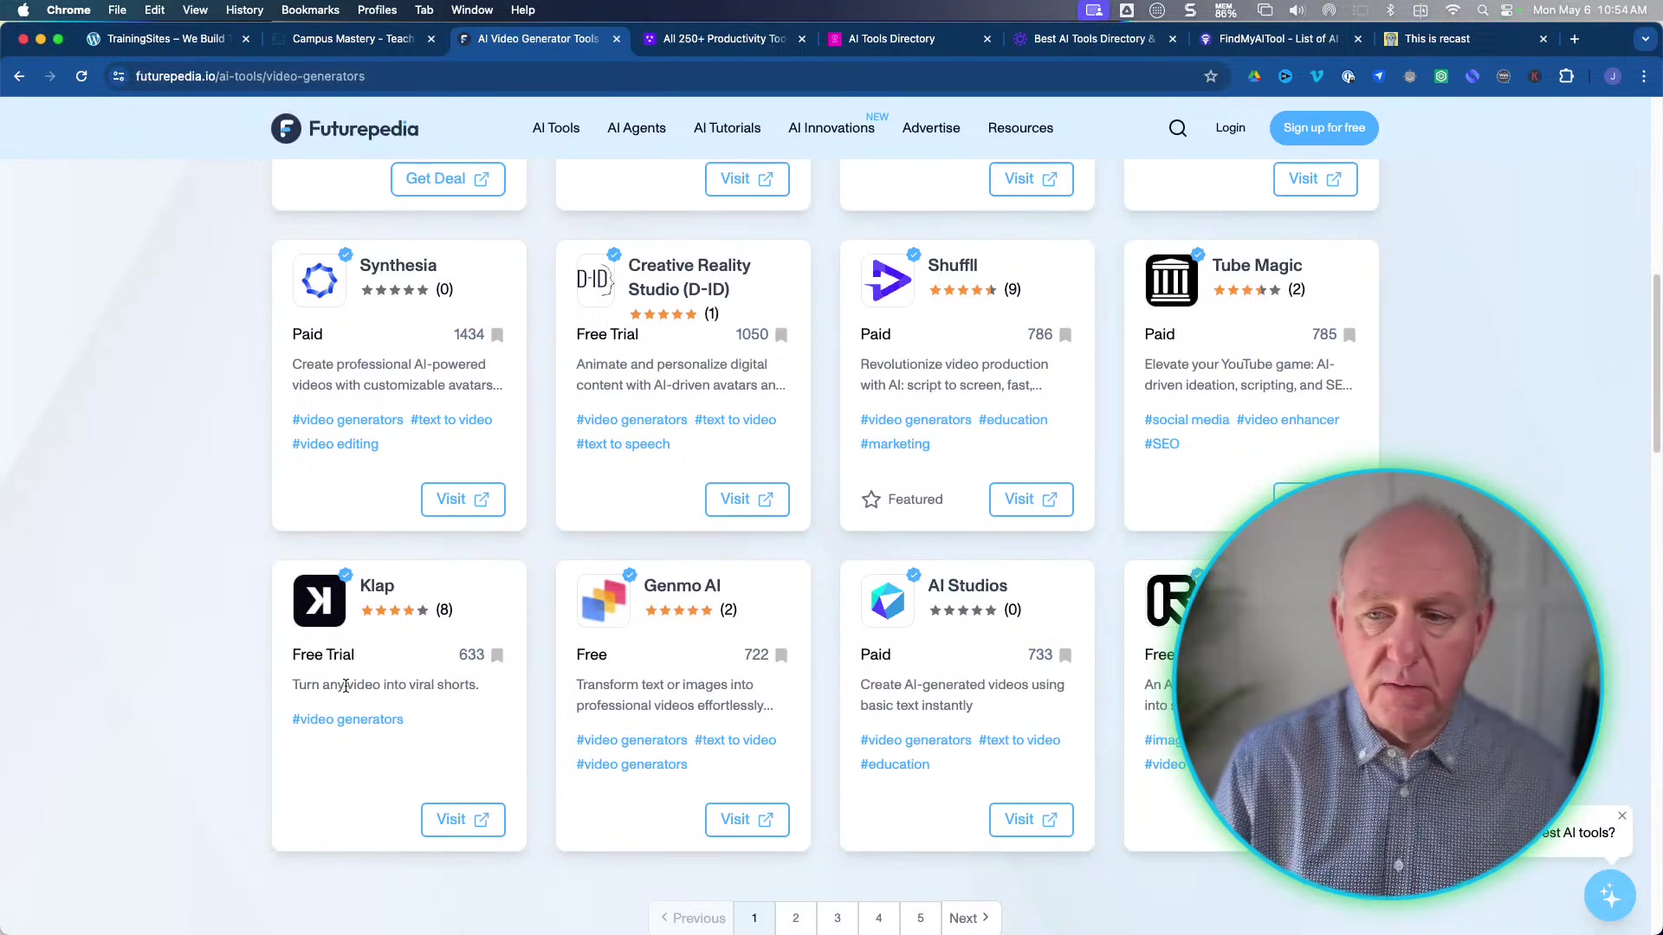Click the Shuffll logo thumbnail
Image resolution: width=1663 pixels, height=935 pixels.
click(887, 280)
